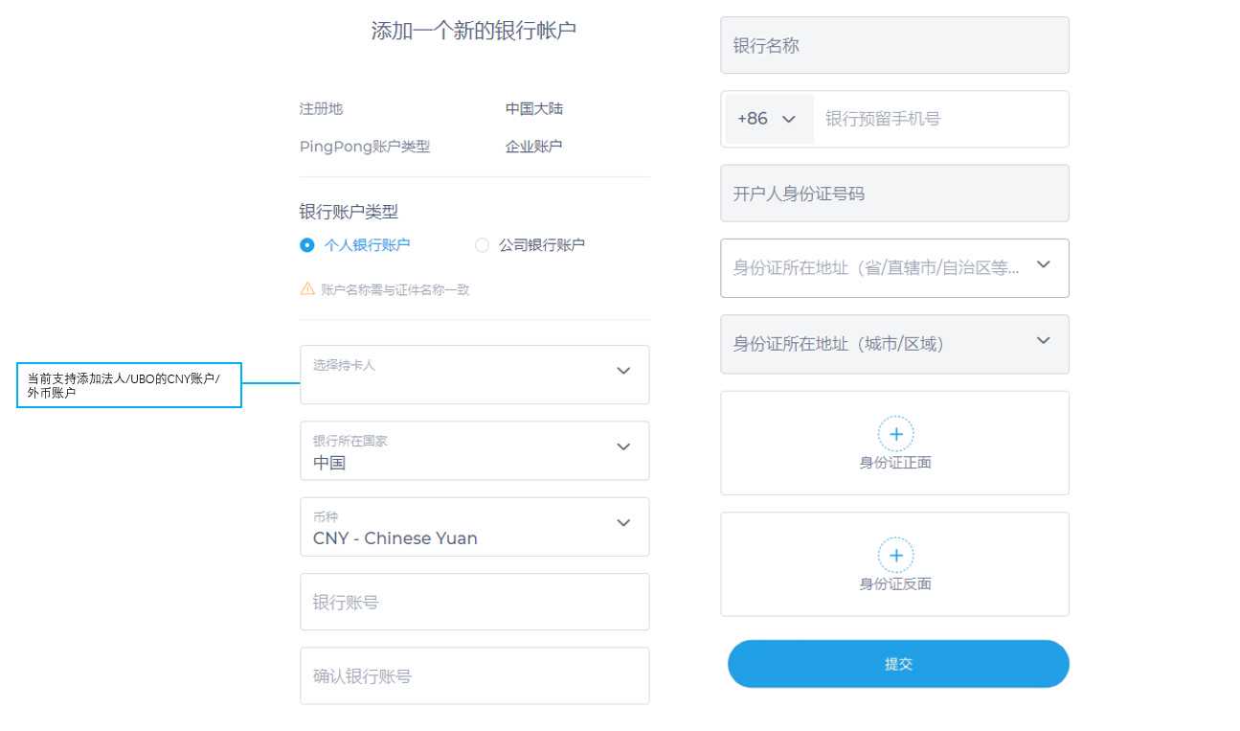Click the chevron on 币种 selector

pyautogui.click(x=623, y=524)
